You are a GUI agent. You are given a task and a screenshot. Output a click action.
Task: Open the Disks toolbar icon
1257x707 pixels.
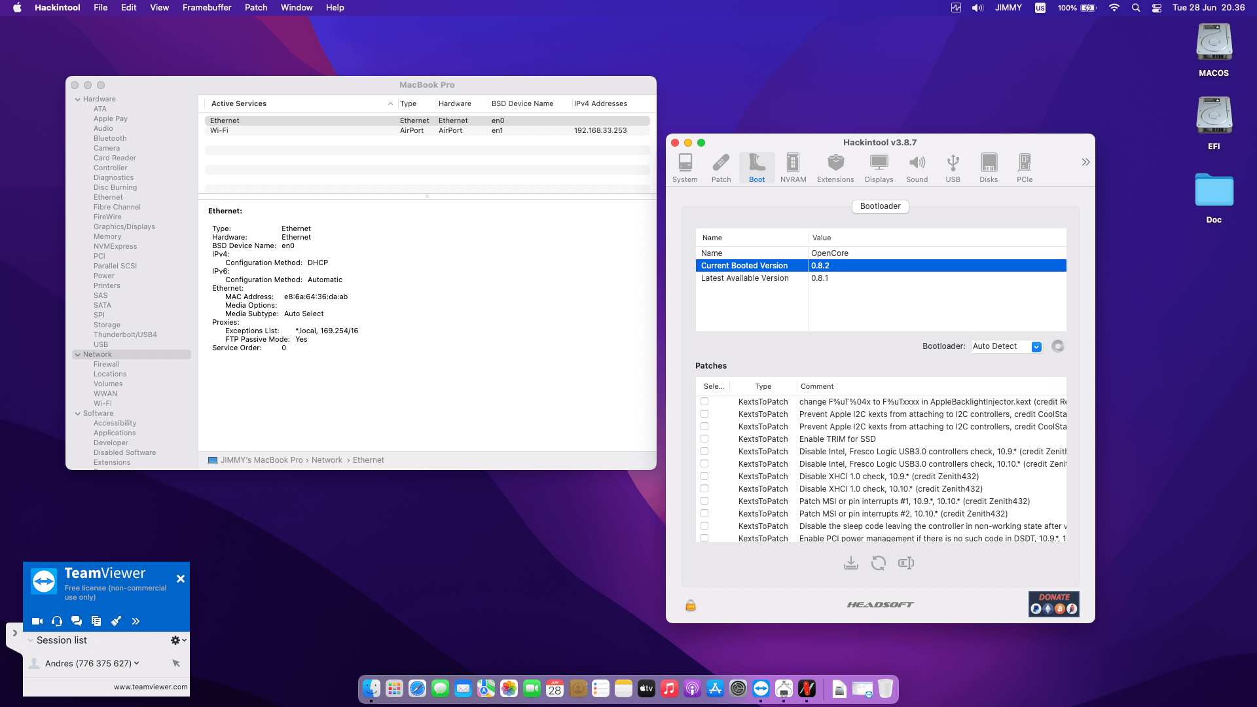pyautogui.click(x=989, y=168)
